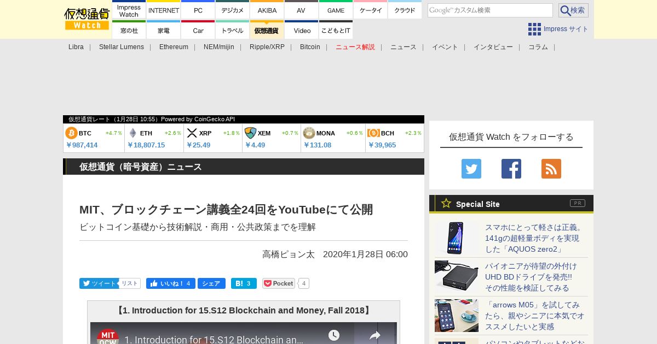This screenshot has width=657, height=344.
Task: Click the YouTube watch later clock icon
Action: point(334,335)
